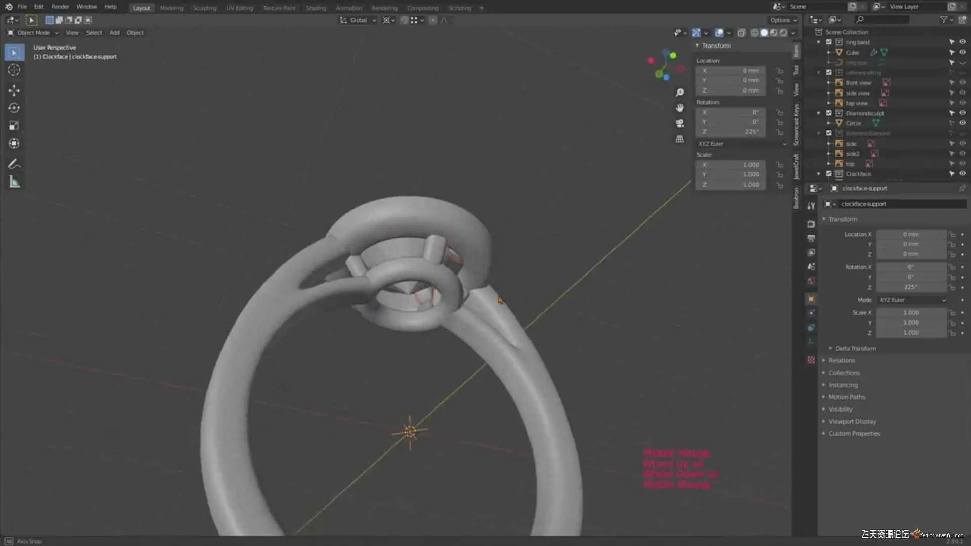Expand the Viewport Display panel
This screenshot has width=971, height=546.
[852, 421]
